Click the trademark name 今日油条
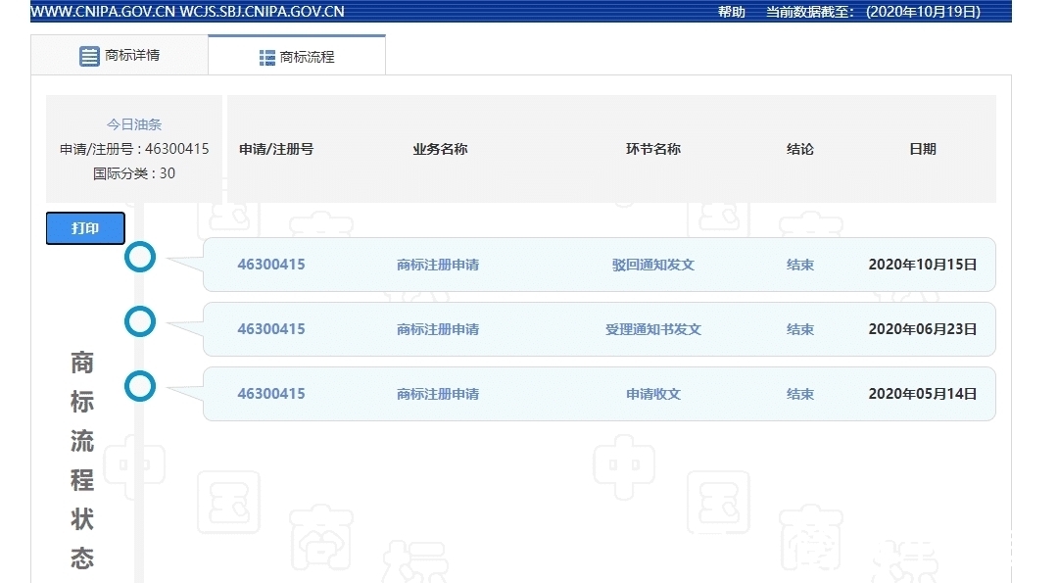1058x583 pixels. tap(134, 124)
